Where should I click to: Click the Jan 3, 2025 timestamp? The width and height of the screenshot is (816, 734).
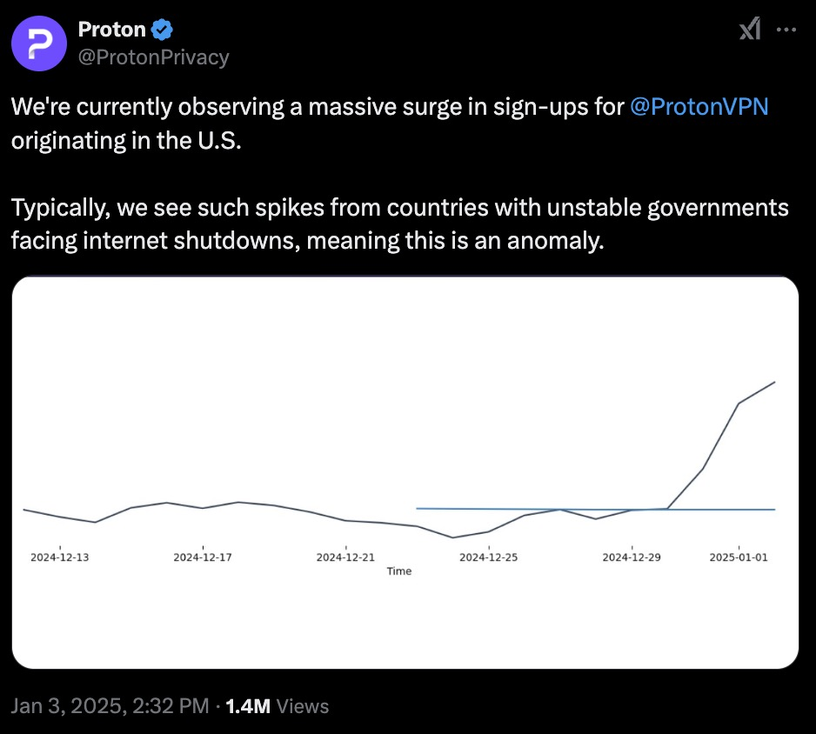pyautogui.click(x=110, y=706)
